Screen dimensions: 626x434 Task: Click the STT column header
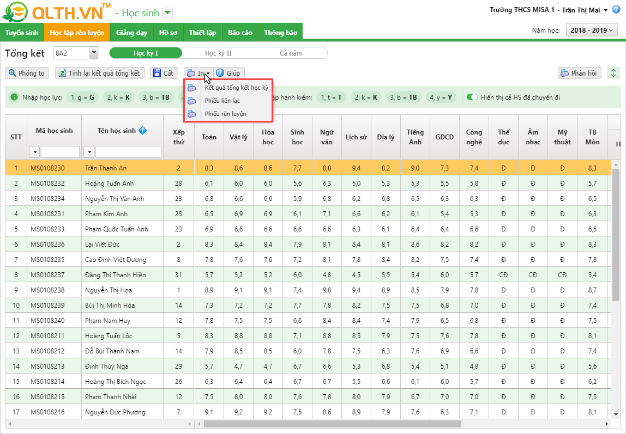[16, 137]
